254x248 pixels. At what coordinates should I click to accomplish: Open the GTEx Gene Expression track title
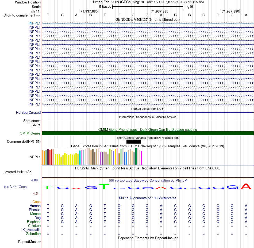tap(148, 146)
